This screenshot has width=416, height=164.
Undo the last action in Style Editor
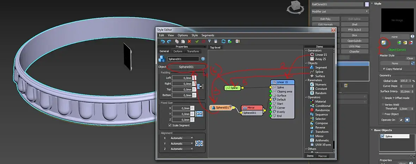(163, 41)
